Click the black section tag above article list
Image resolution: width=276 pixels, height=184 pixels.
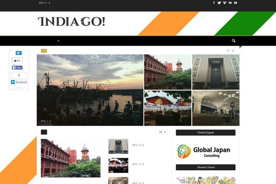pyautogui.click(x=44, y=132)
